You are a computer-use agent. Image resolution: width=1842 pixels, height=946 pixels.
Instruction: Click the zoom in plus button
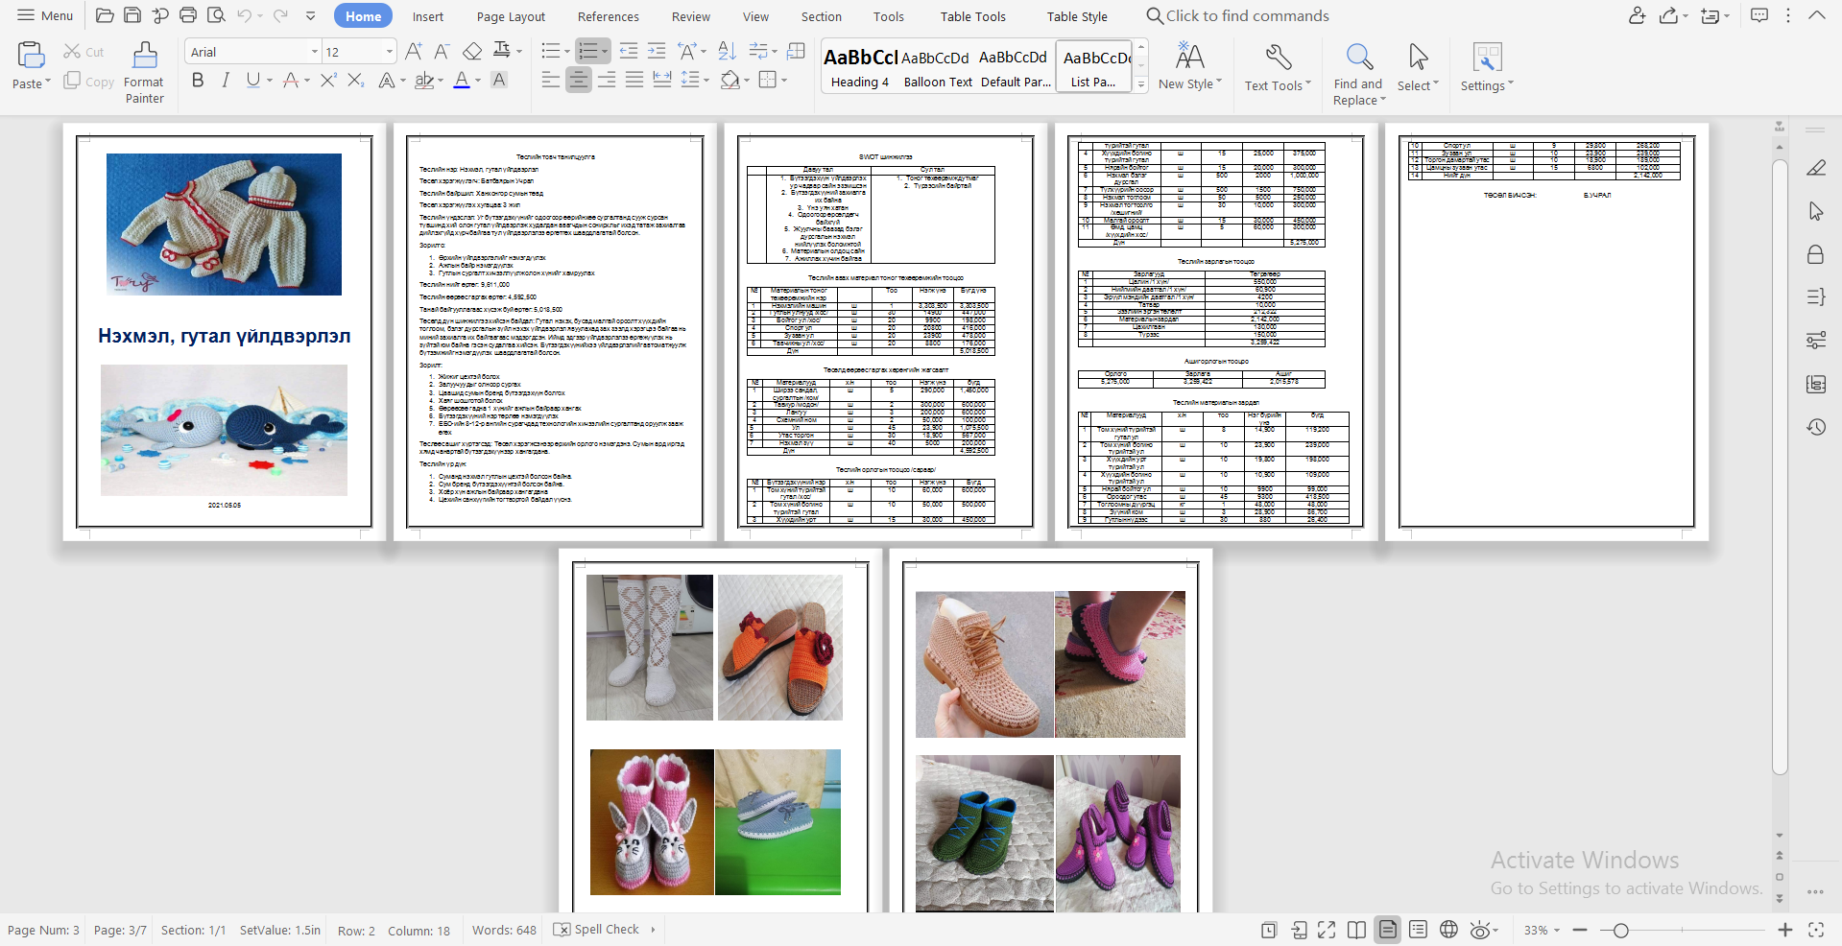click(x=1785, y=930)
